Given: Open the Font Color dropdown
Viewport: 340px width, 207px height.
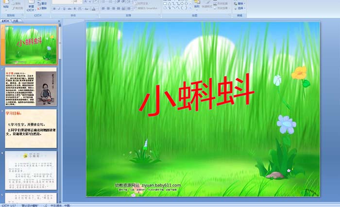Looking at the screenshot, I should pos(94,9).
